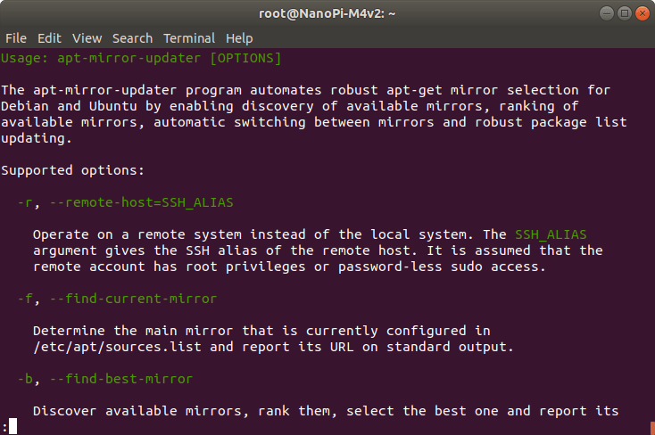Close the terminal window
The height and width of the screenshot is (435, 655).
point(643,13)
